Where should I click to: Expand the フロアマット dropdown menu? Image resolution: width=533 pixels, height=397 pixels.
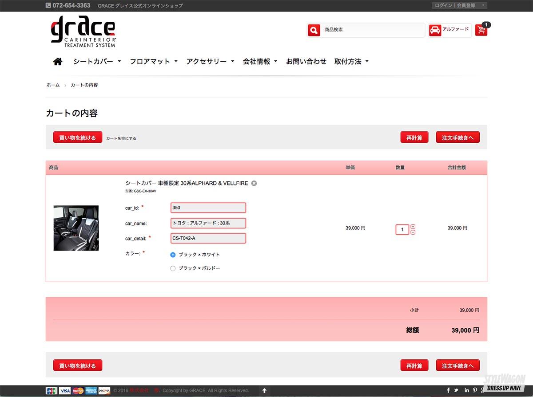(x=154, y=62)
